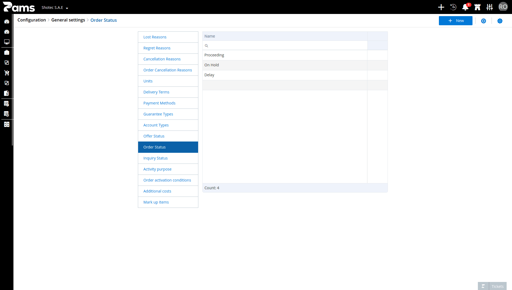The width and height of the screenshot is (512, 290).
Task: Open the shopping cart icon in sidebar
Action: click(7, 73)
